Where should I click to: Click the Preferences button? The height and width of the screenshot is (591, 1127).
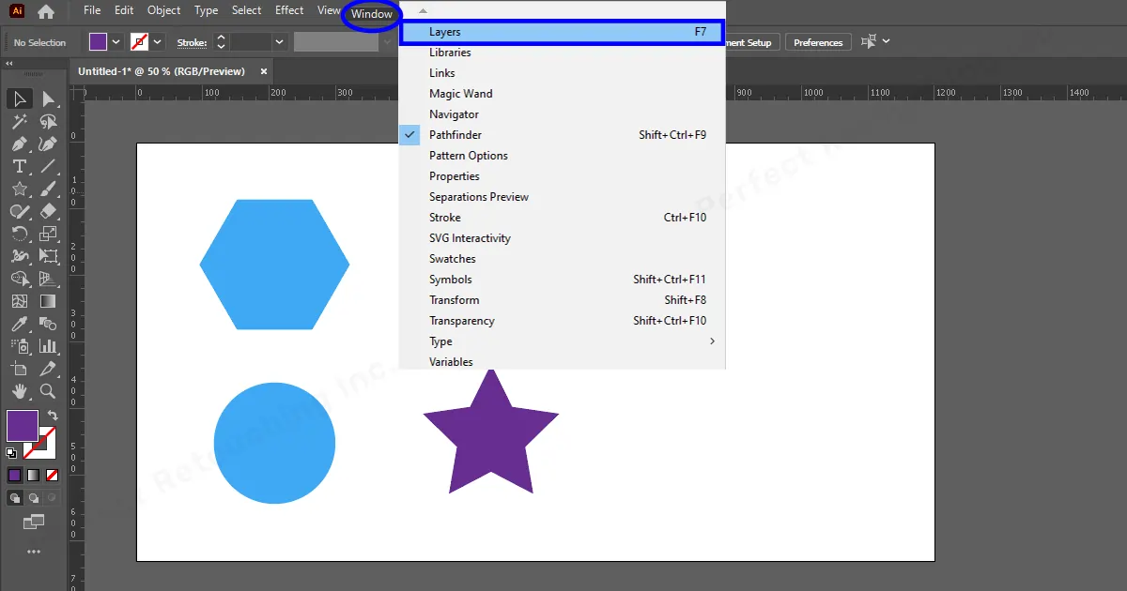tap(817, 42)
